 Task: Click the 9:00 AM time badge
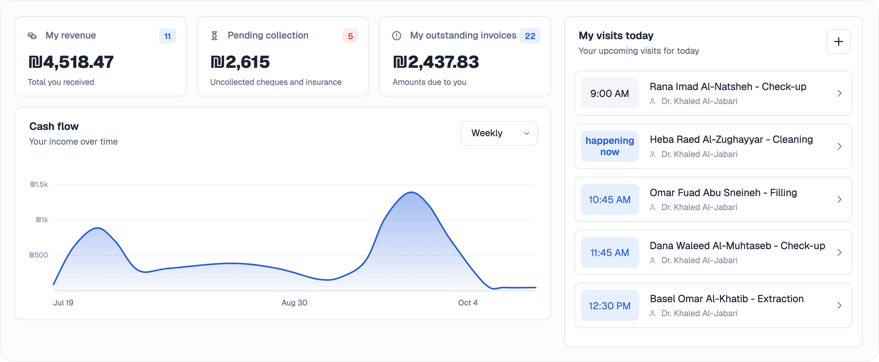[610, 93]
